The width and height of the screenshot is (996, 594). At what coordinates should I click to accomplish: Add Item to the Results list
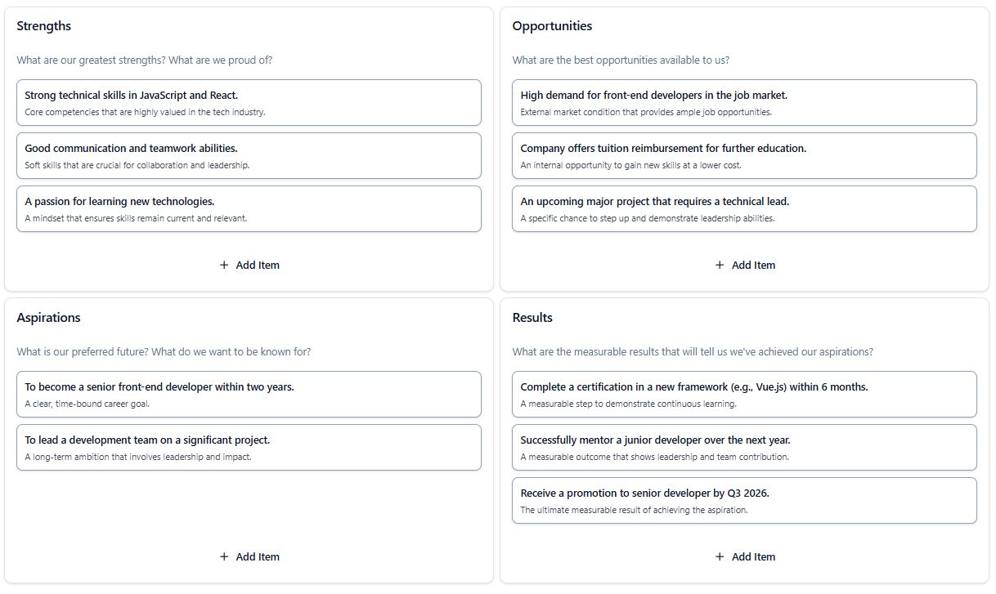(x=752, y=556)
